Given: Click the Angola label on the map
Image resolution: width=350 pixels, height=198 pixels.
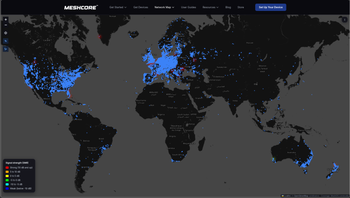Looking at the screenshot, I should (x=172, y=136).
